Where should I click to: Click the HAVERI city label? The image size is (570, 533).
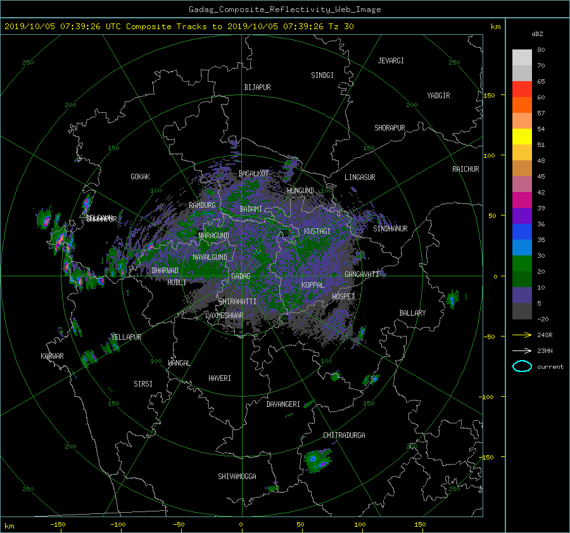pos(220,378)
